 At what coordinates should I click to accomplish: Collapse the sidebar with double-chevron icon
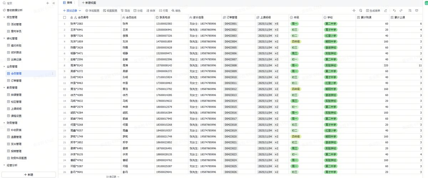click(x=53, y=3)
